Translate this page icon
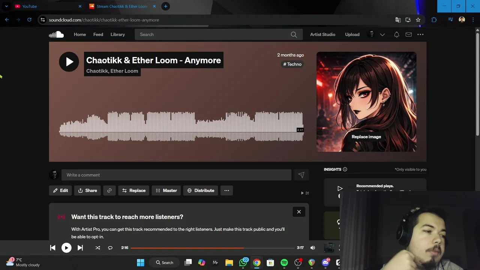Viewport: 480px width, 270px height. tap(398, 20)
